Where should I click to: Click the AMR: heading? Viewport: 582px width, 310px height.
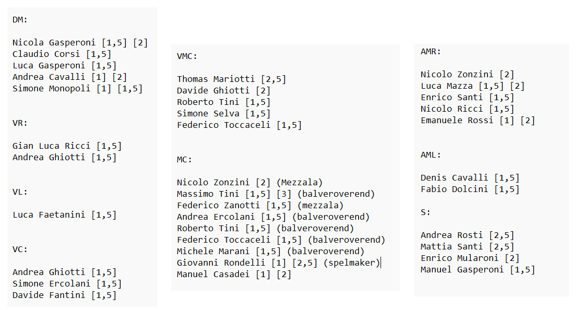[x=431, y=52]
